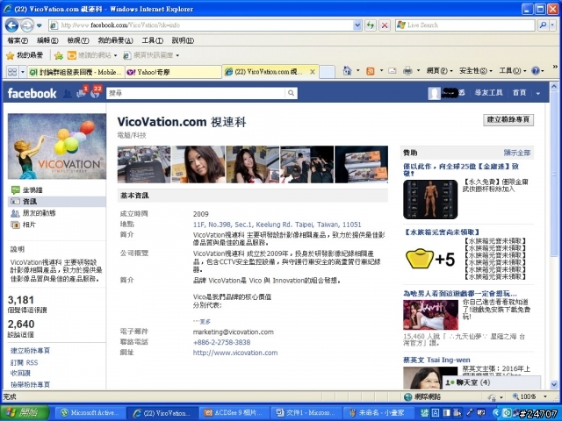Click the Refresh page icon

tap(371, 25)
